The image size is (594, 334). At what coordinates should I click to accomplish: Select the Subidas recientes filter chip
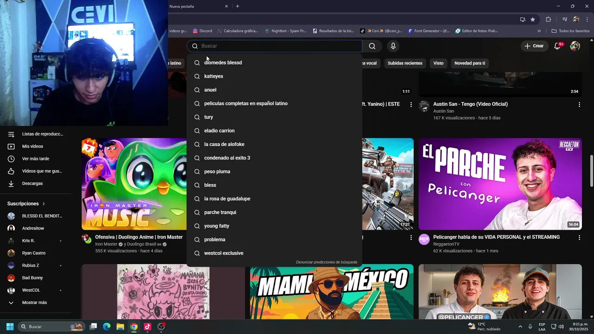point(405,63)
